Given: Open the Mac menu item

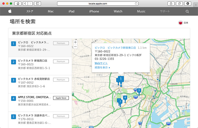Looking at the screenshot, I should 51,11.
